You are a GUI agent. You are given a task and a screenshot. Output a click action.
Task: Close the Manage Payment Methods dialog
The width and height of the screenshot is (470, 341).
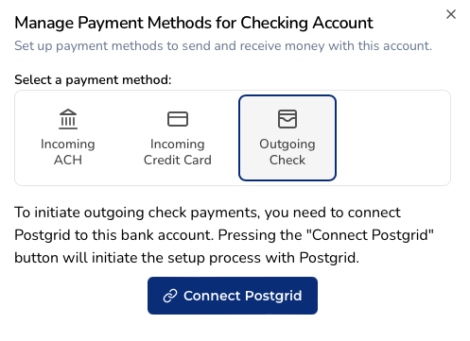pos(451,14)
